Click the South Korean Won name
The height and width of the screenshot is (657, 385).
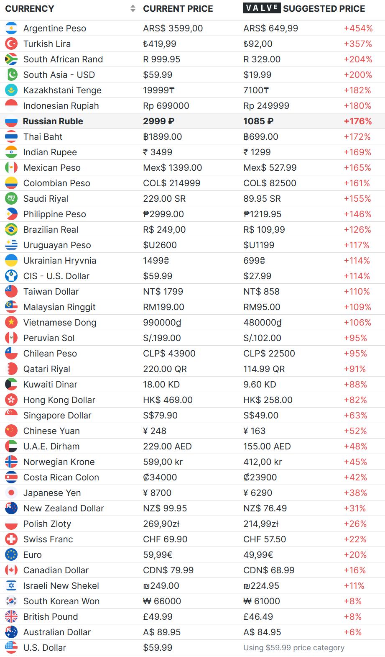point(61,601)
